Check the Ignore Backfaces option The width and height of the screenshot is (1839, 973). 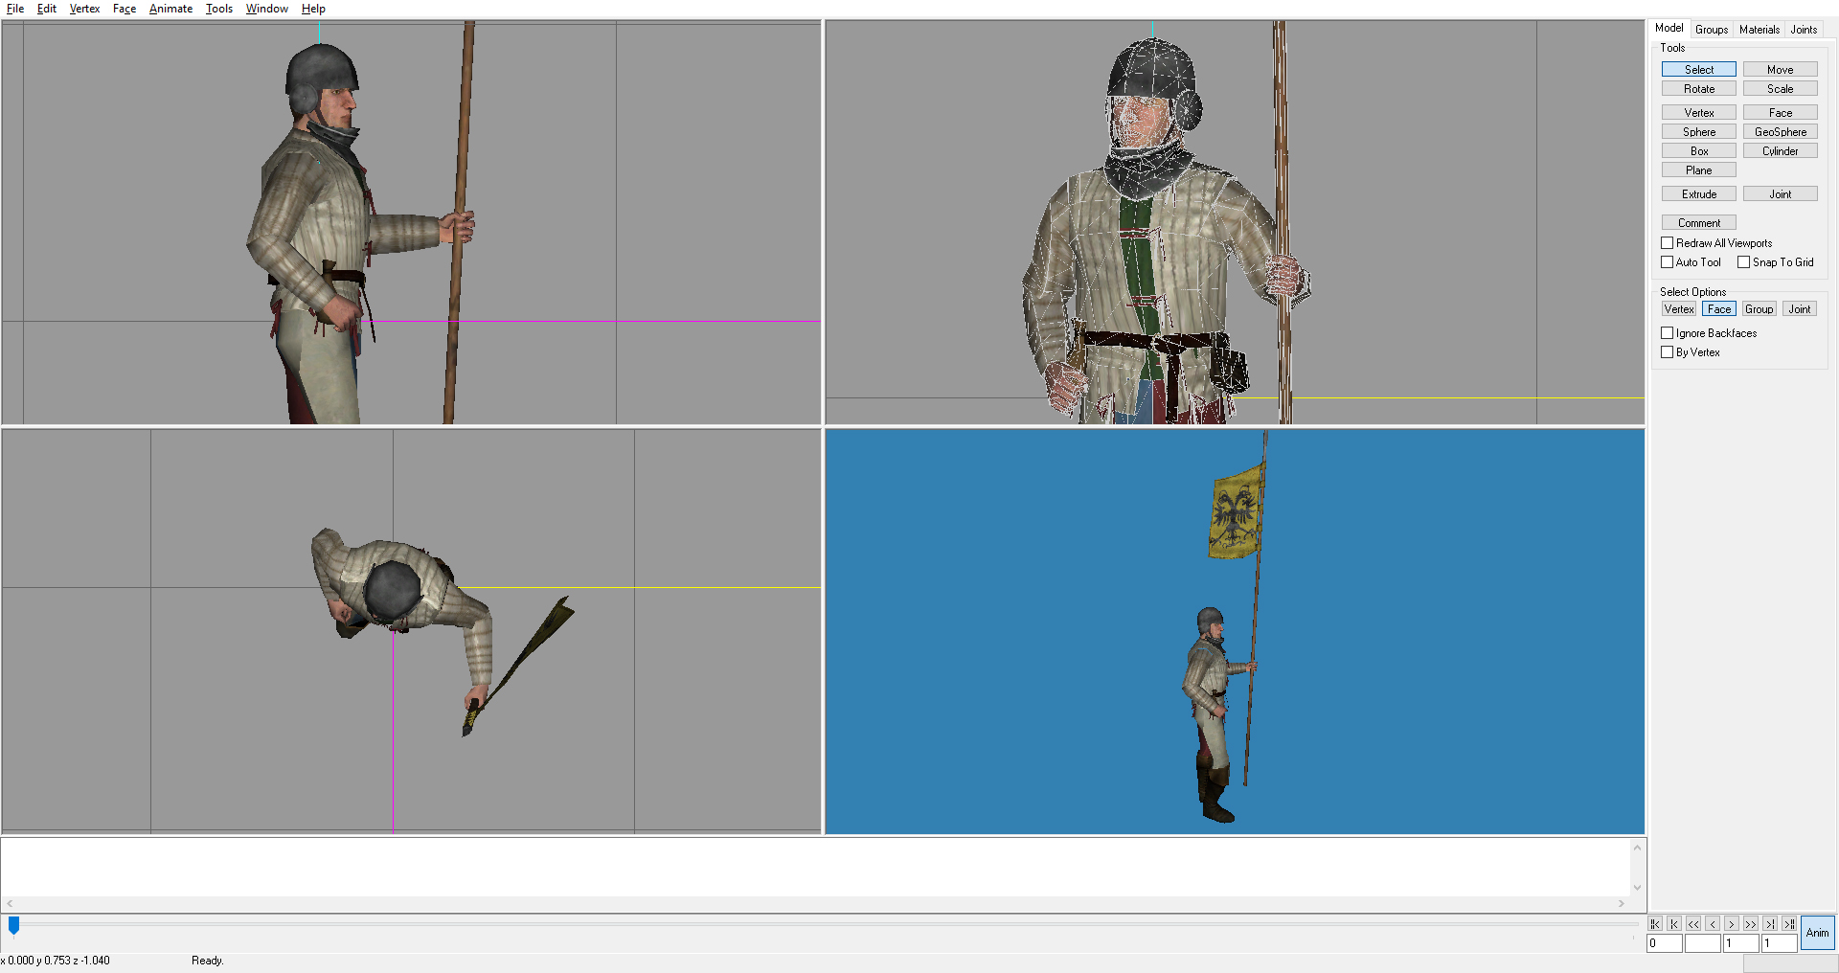1668,333
